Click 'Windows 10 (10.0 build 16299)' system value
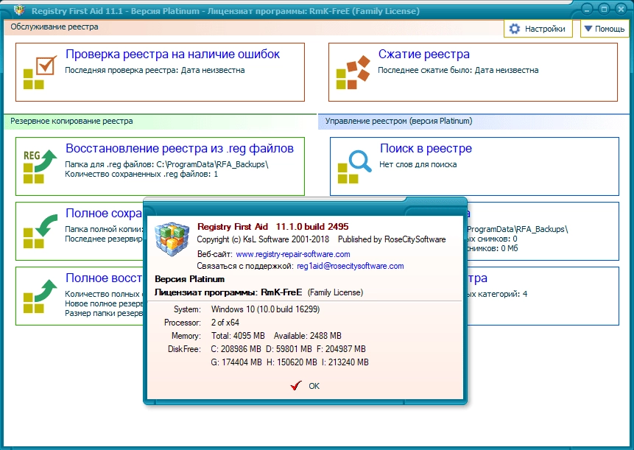Image resolution: width=634 pixels, height=450 pixels. click(x=265, y=309)
